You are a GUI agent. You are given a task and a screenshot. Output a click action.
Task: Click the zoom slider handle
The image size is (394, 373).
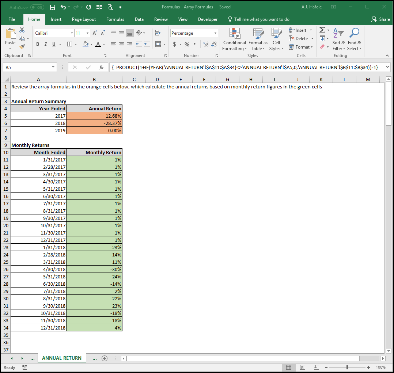pyautogui.click(x=347, y=368)
